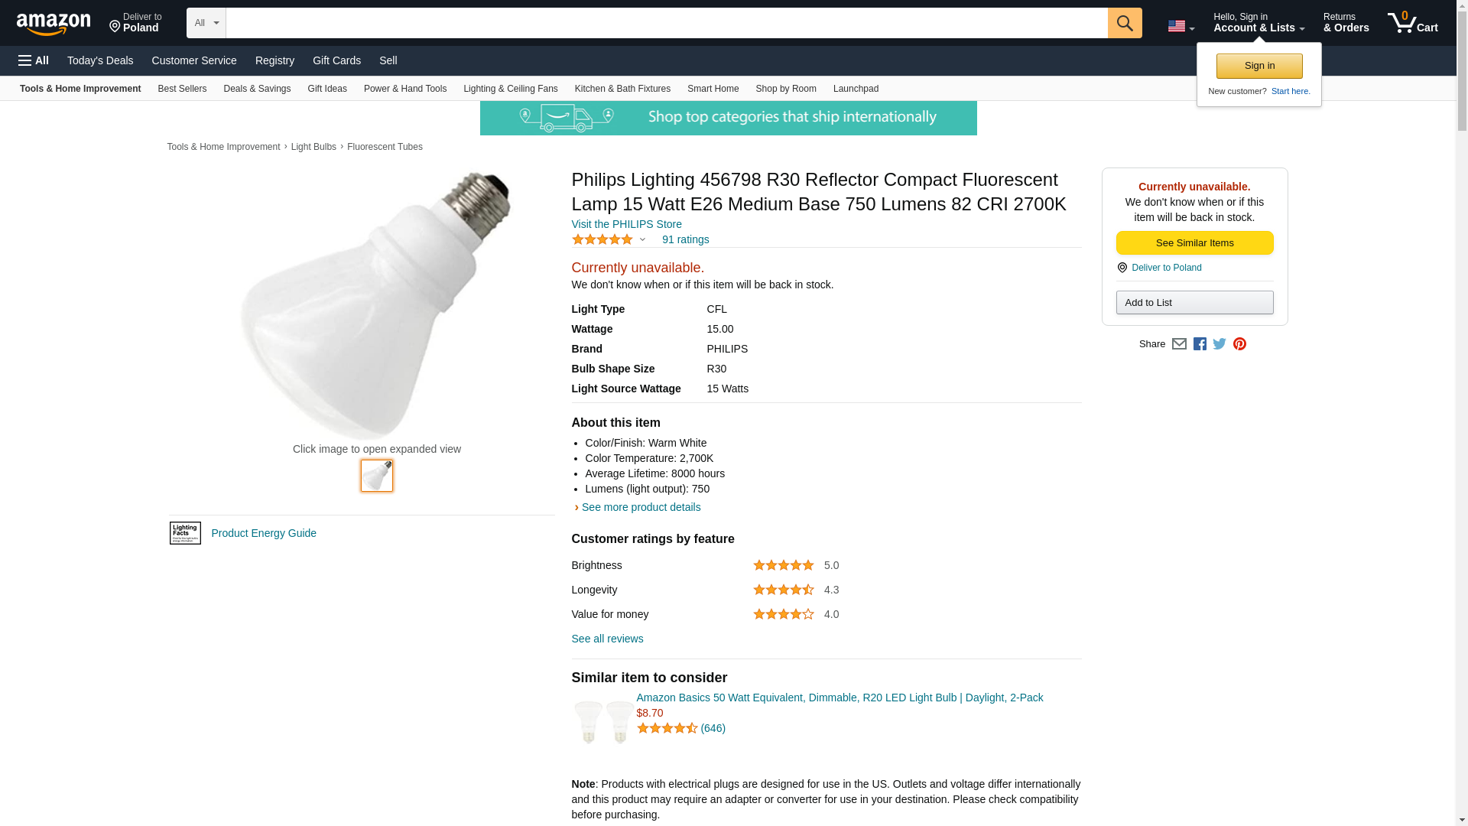Screen dimensions: 1468x826
Task: Open the Add to List button
Action: pos(1194,303)
